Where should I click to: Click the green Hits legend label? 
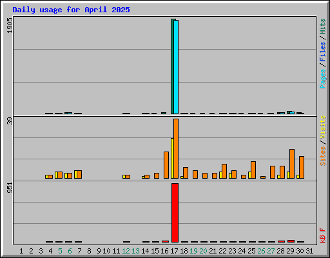pyautogui.click(x=322, y=26)
